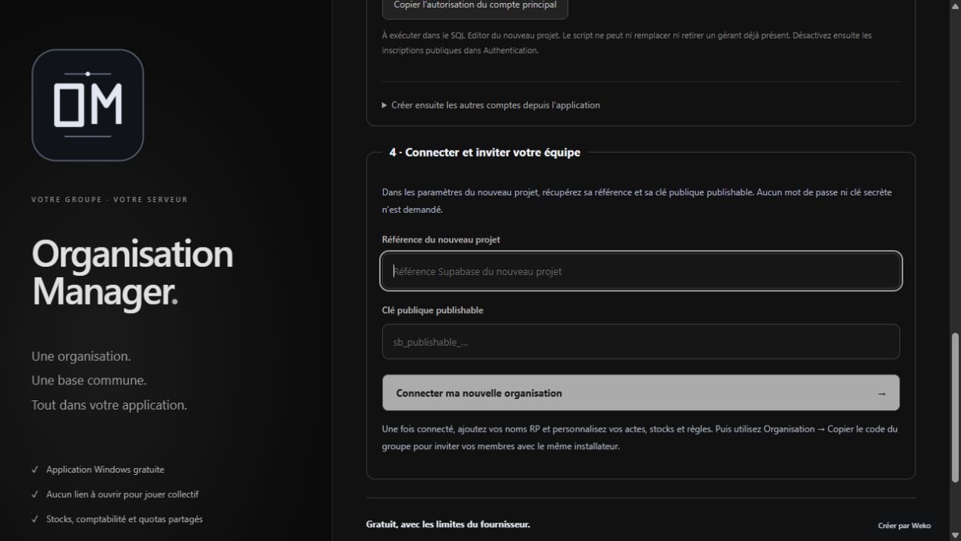Click the 'Une base commune.' line
961x541 pixels.
tap(89, 381)
